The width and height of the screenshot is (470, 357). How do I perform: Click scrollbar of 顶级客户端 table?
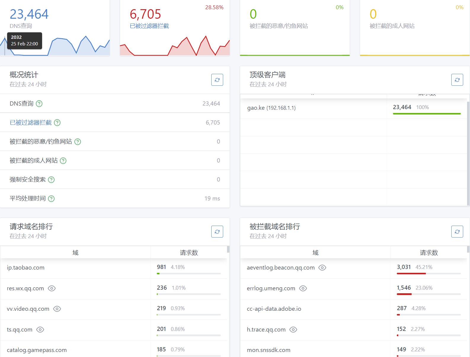(468, 148)
